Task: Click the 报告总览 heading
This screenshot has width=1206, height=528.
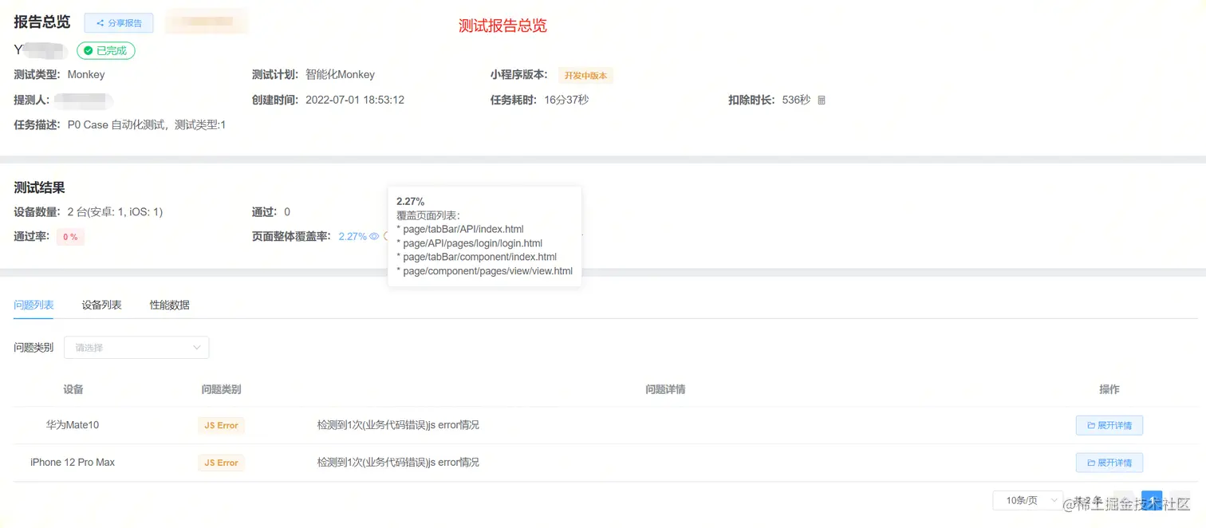Action: coord(41,22)
